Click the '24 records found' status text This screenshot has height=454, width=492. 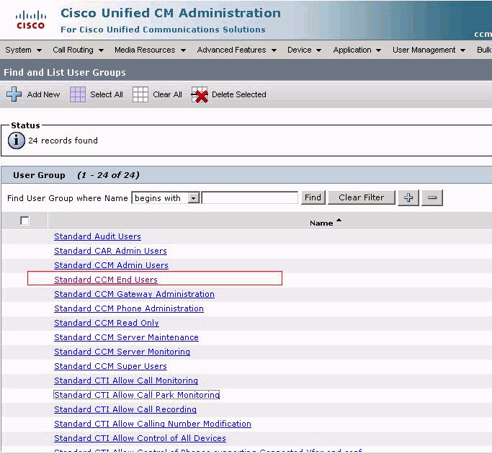63,141
